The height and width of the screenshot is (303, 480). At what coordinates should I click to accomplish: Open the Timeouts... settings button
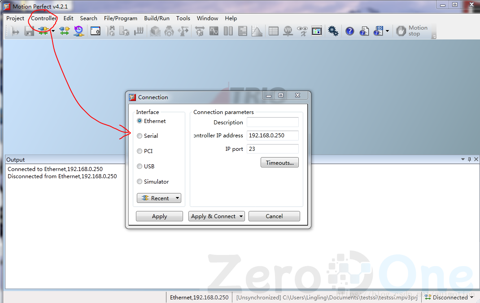coord(280,162)
